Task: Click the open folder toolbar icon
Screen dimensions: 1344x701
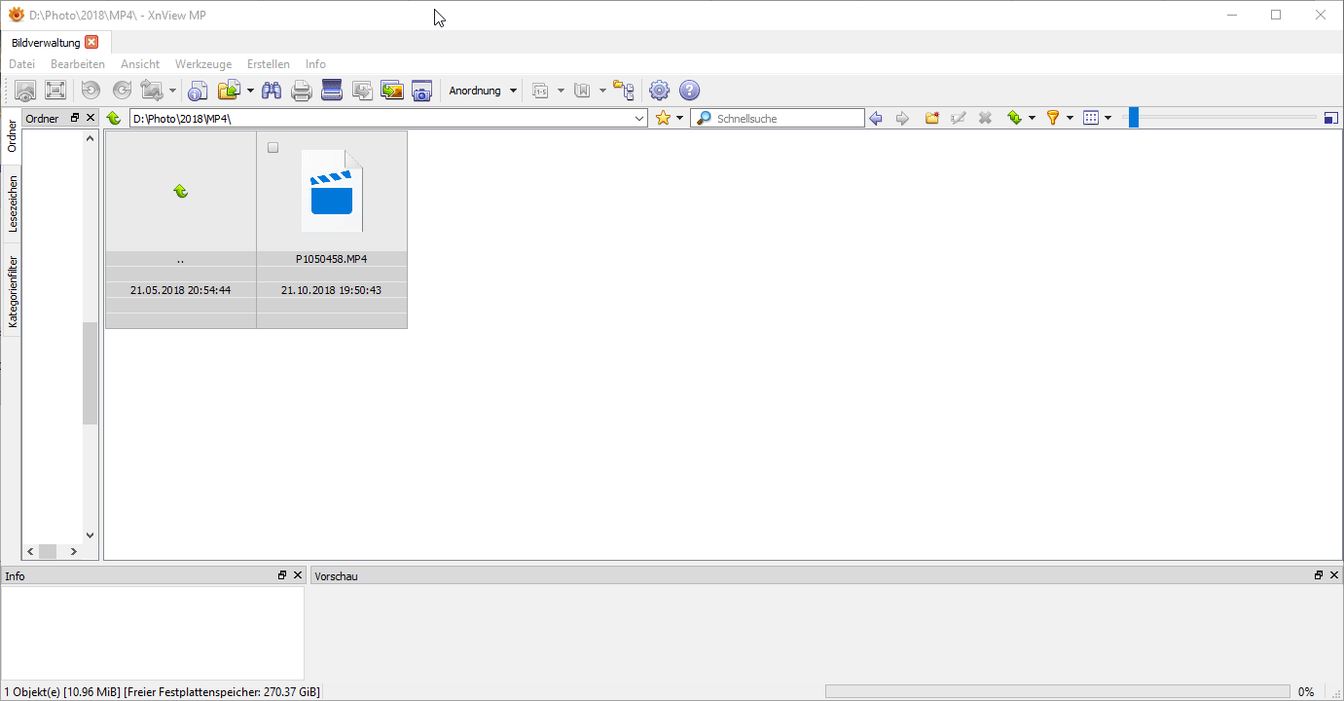Action: [229, 91]
